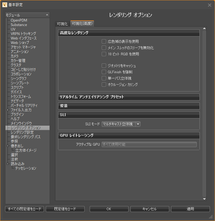
Task: Collapse 読み込み tree node
Action: click(x=8, y=164)
